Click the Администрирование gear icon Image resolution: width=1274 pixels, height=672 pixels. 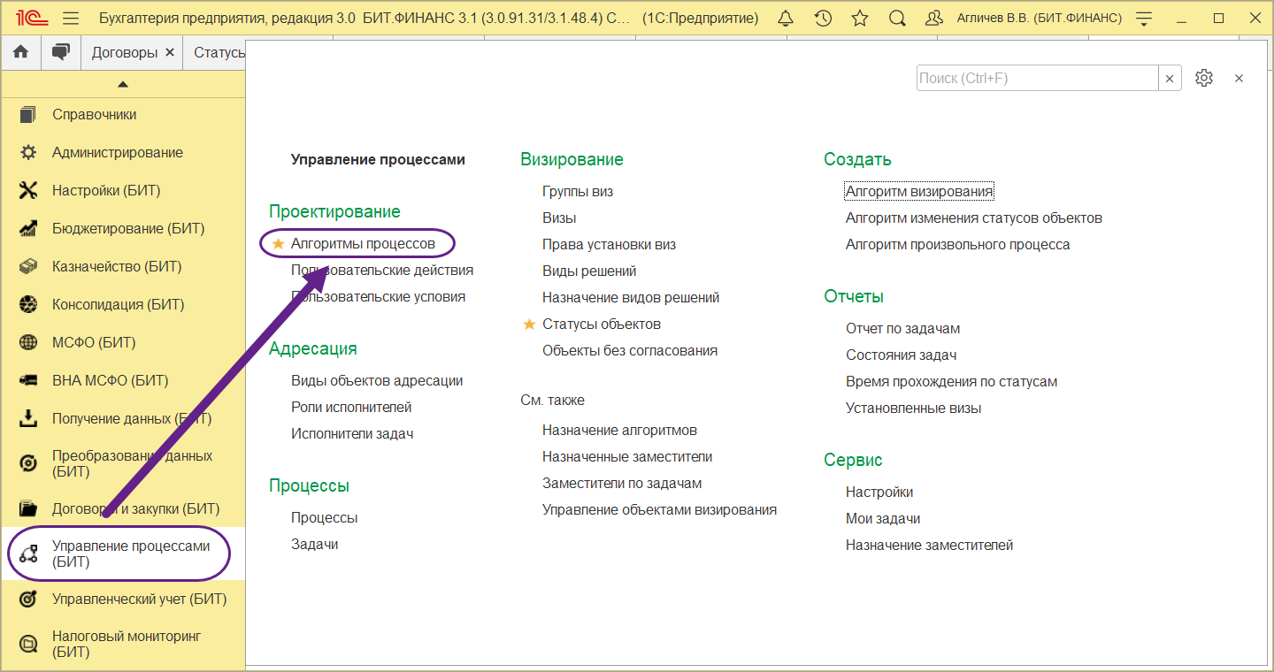28,153
